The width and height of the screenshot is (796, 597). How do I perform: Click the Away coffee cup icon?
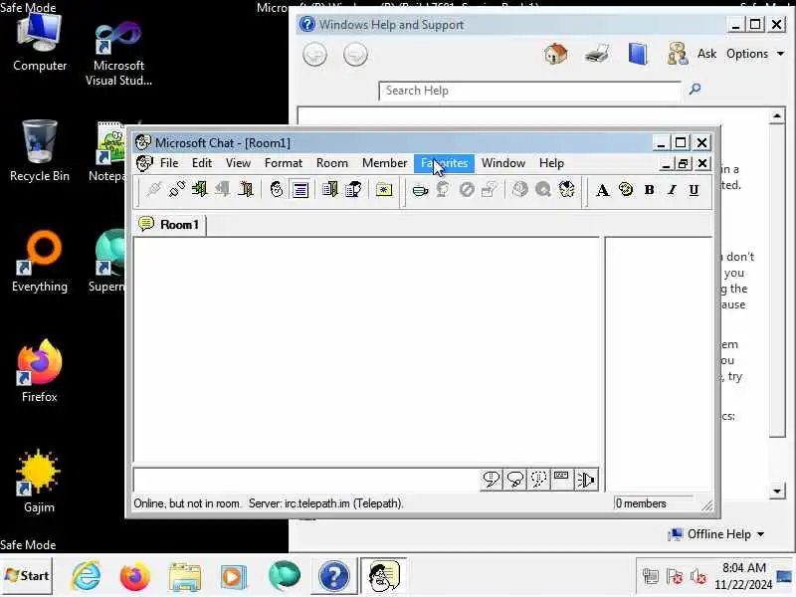coord(420,190)
